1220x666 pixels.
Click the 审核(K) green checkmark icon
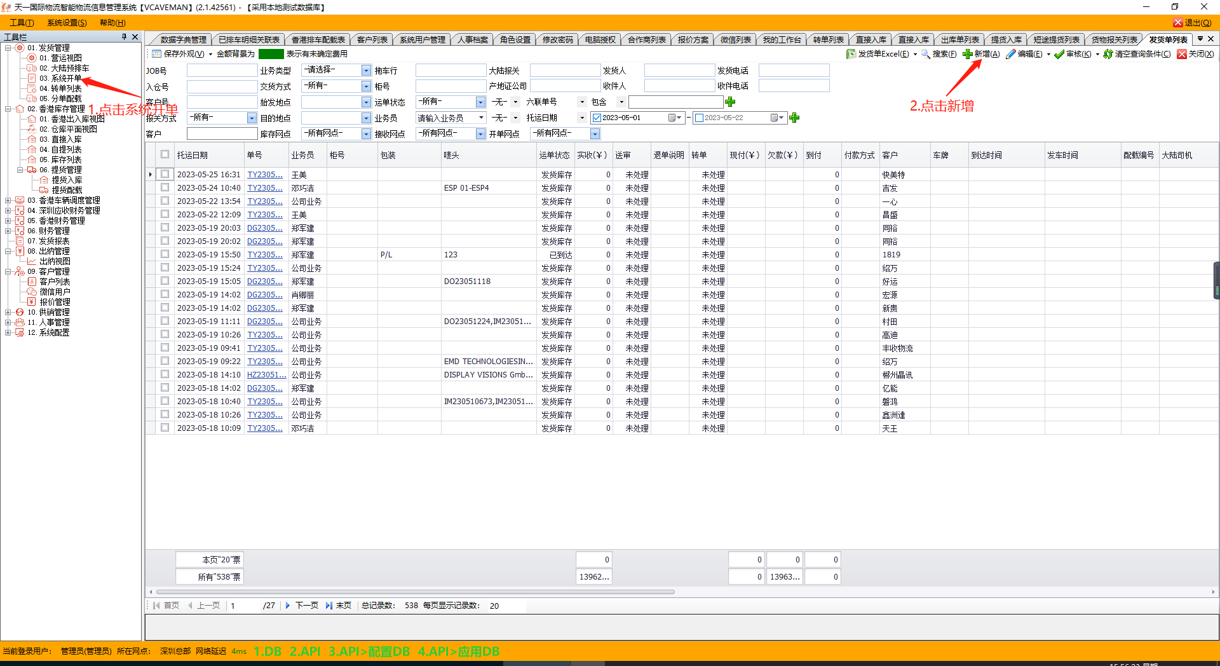coord(1059,54)
